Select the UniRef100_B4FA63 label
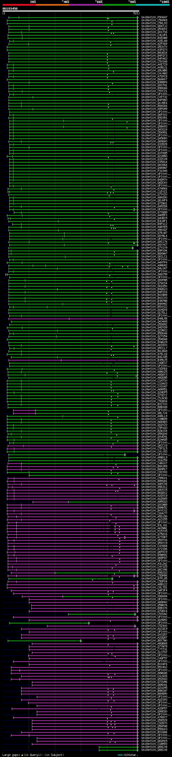172x757 pixels. 154,59
